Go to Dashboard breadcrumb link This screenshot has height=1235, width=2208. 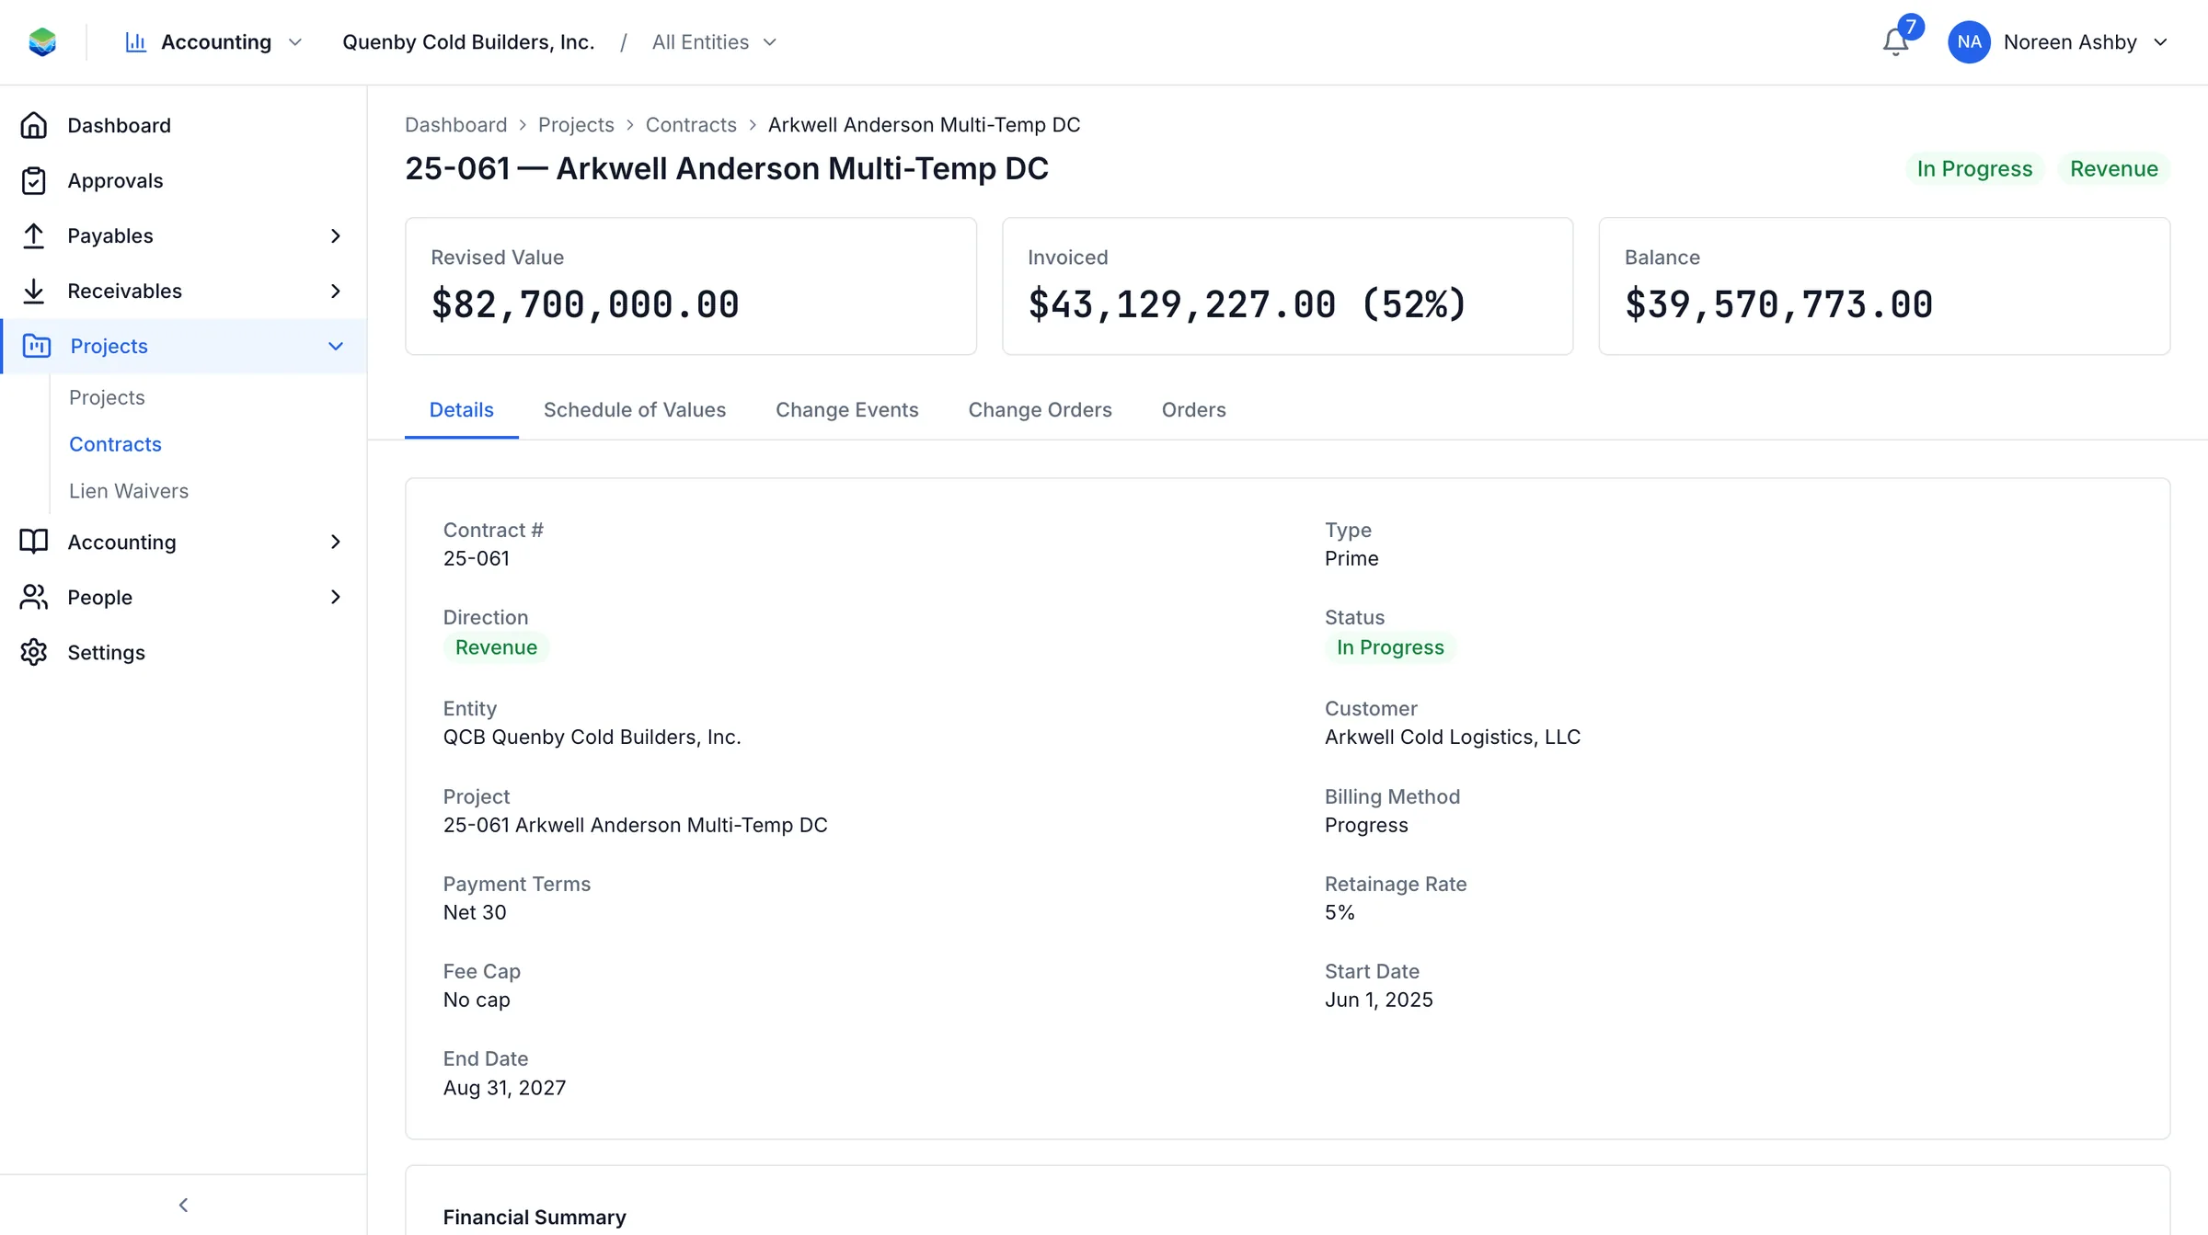click(x=455, y=124)
